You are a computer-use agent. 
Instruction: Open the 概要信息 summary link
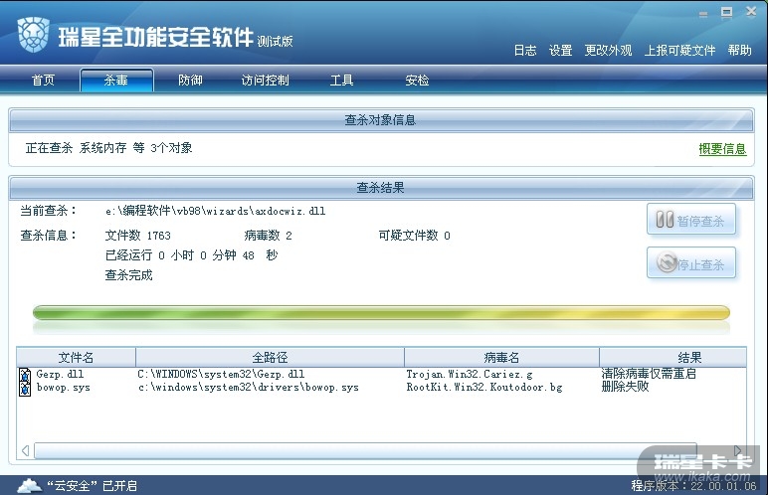722,149
